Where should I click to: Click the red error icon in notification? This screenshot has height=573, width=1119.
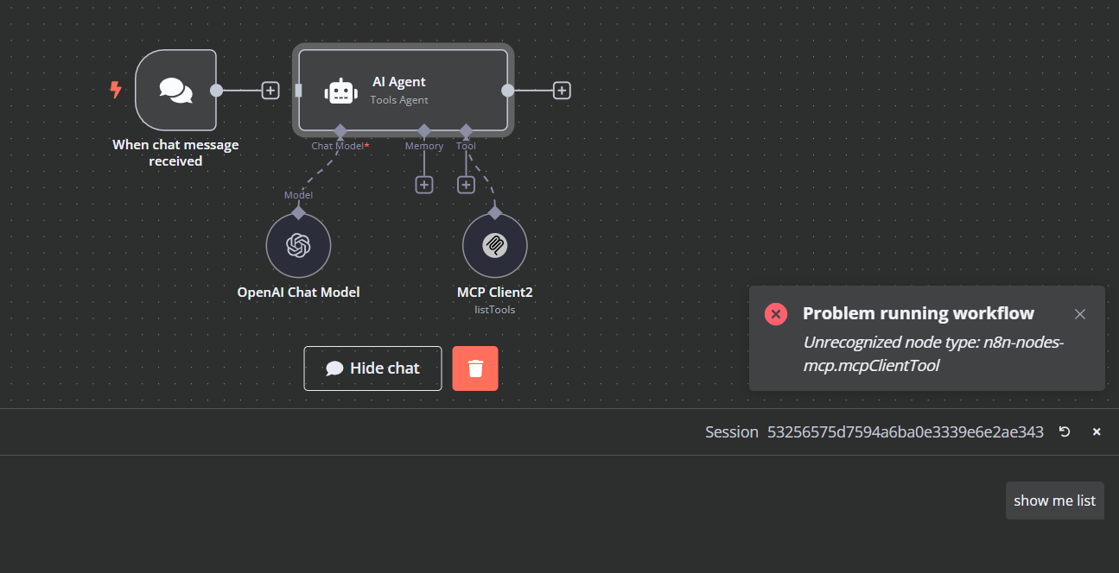(x=776, y=314)
